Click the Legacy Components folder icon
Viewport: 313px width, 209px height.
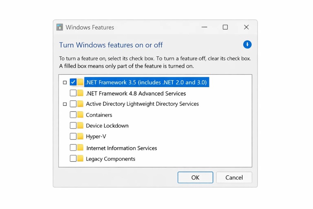point(80,158)
